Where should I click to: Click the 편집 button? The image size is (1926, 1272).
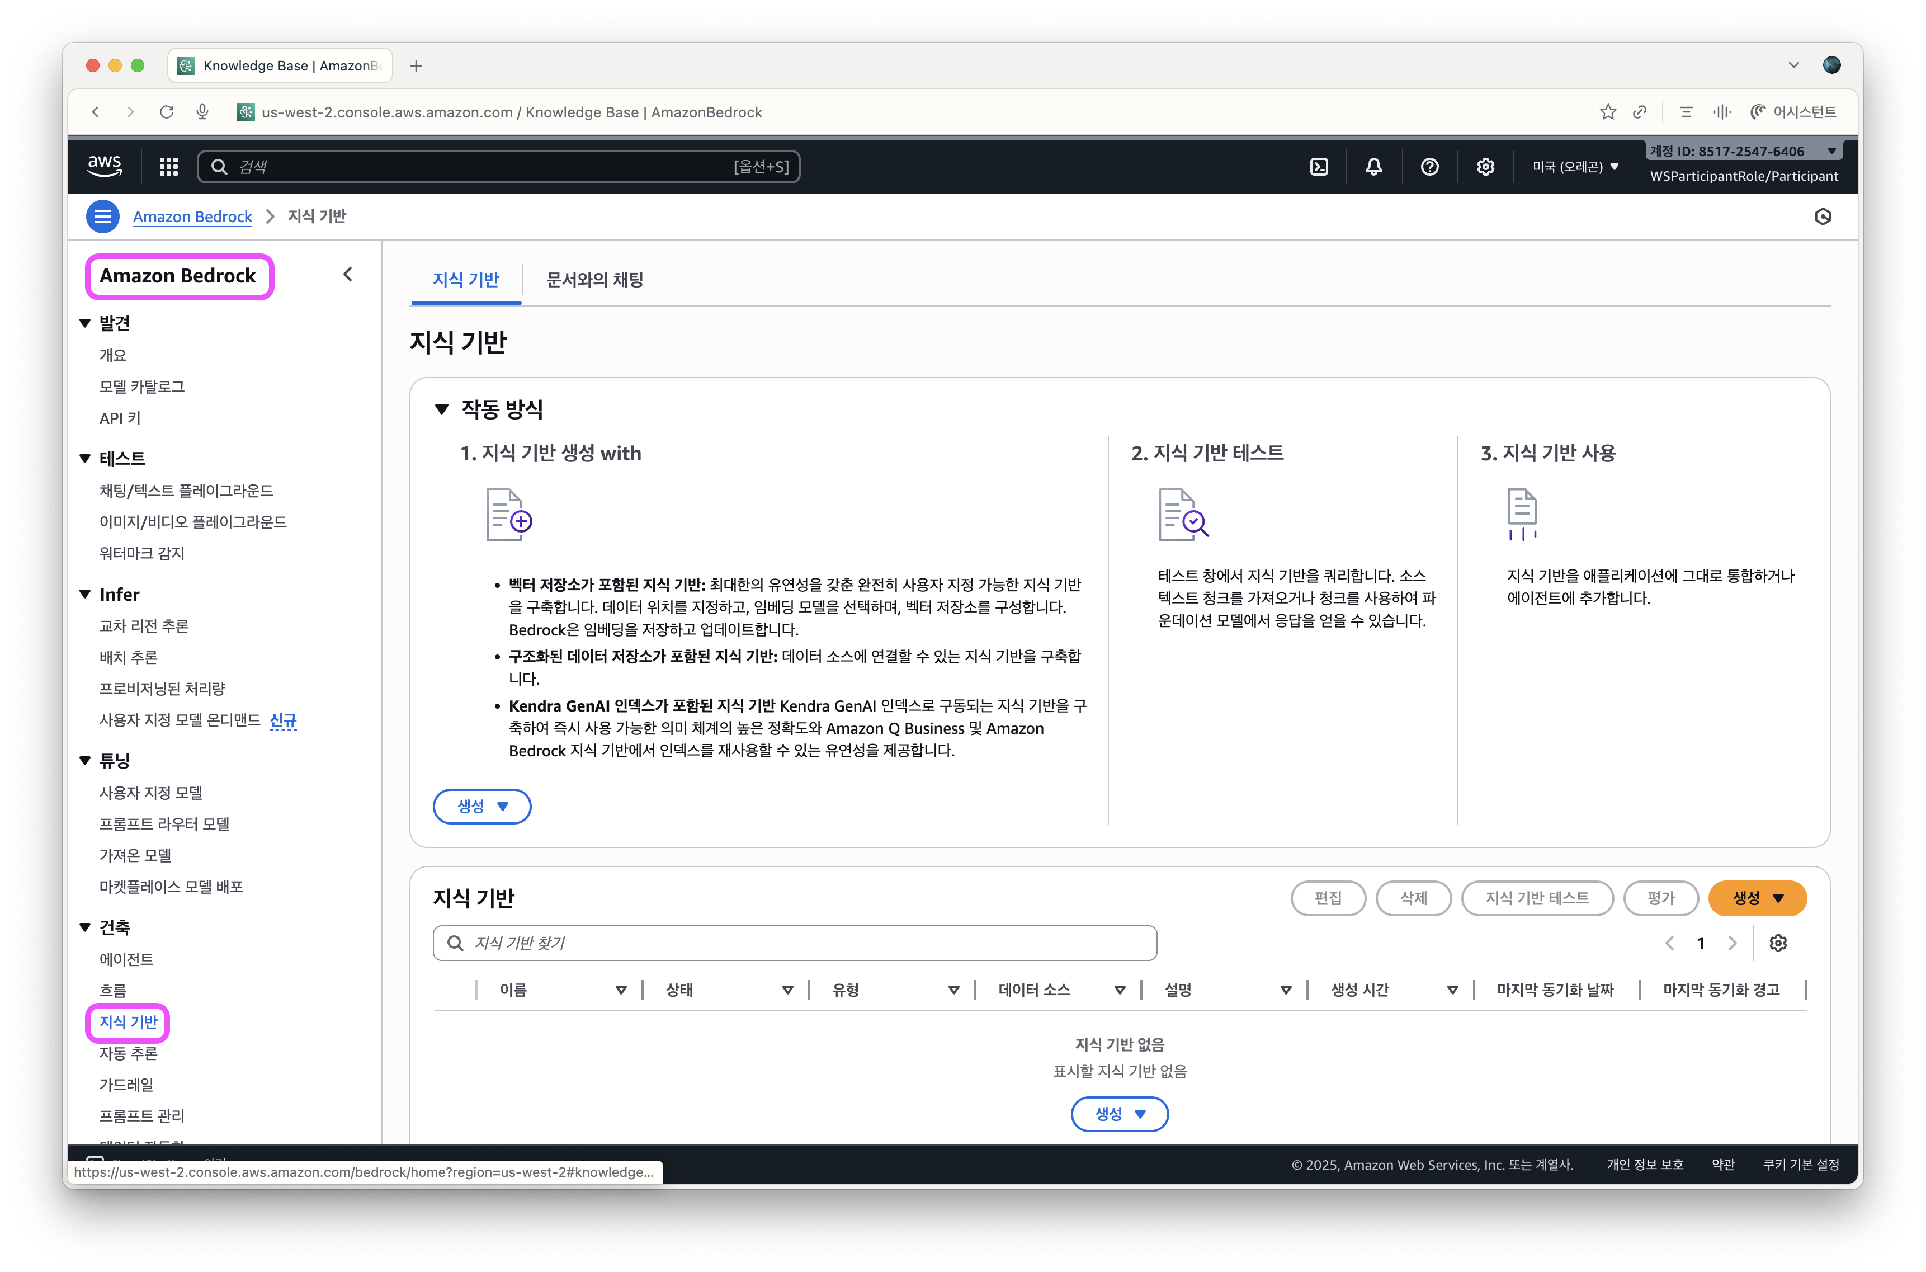(x=1328, y=898)
